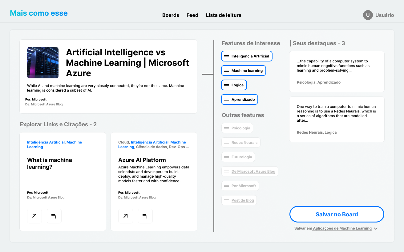Screen dimensions: 404x252
Task: Click the drag handle on Lógica chip
Action: coord(227,85)
